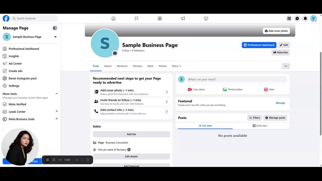Click the 0 followers text
The image size is (322, 181).
click(138, 51)
